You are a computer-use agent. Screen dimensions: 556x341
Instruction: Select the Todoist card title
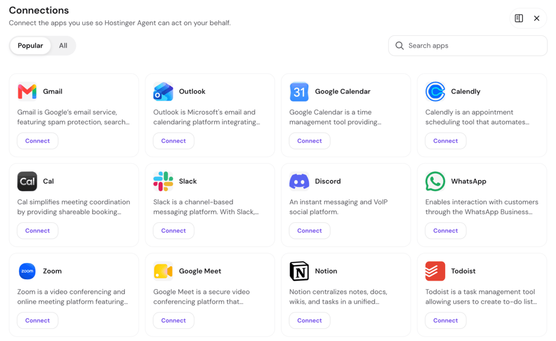click(463, 271)
